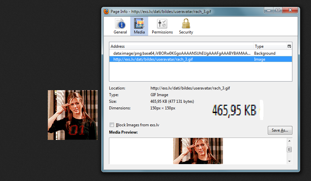Click the Media Preview scrollbar thumb

(289, 150)
